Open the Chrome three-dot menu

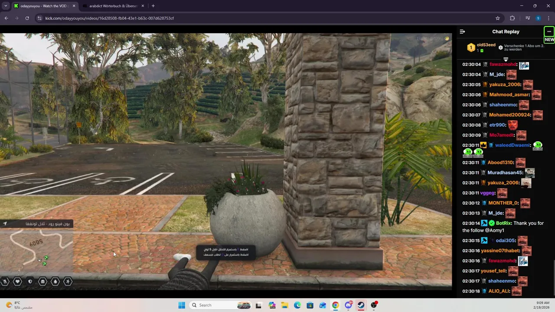click(x=549, y=18)
